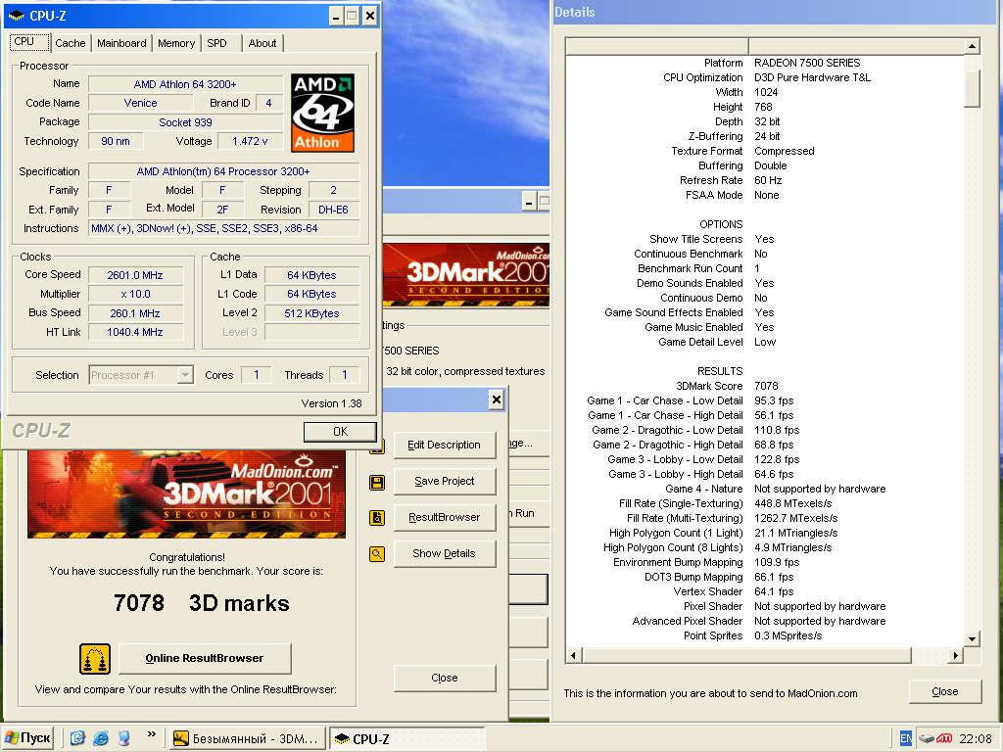
Task: Switch to the Cache tab in CPU-Z
Action: pos(71,43)
